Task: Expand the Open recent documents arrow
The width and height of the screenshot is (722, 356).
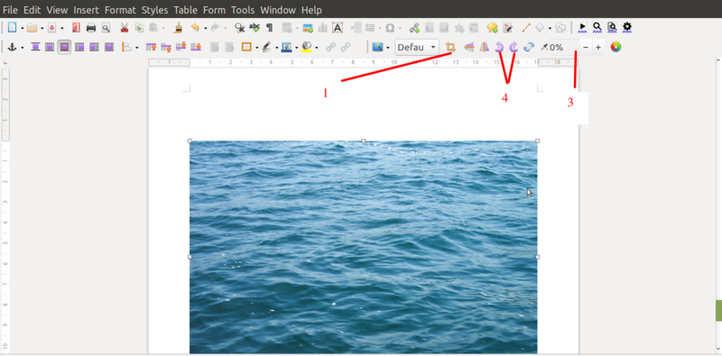Action: click(x=42, y=28)
